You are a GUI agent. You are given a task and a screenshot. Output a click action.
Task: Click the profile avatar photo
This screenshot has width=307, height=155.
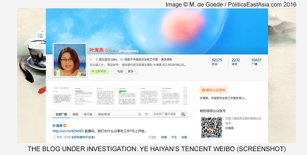70,60
